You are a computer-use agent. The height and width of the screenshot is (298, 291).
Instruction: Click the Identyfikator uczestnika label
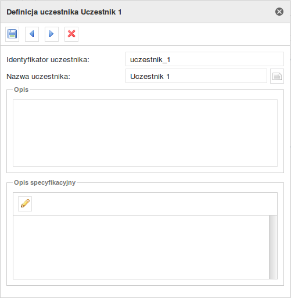pos(48,60)
